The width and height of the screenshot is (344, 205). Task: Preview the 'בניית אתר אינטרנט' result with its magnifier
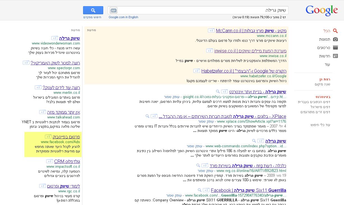(x=218, y=92)
